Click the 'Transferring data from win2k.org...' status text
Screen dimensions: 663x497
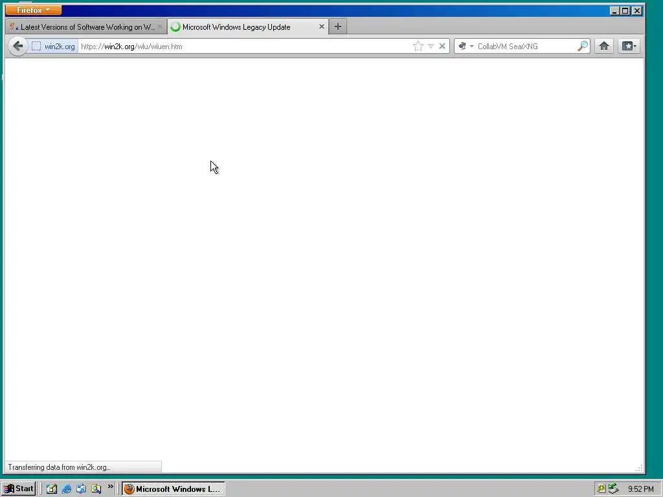(x=59, y=467)
